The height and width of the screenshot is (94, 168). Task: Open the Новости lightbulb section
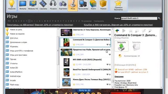[x=12, y=5]
